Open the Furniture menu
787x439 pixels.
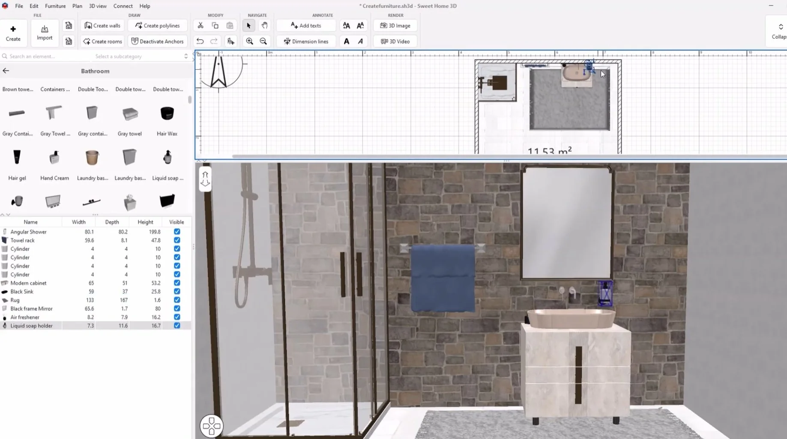tap(55, 6)
